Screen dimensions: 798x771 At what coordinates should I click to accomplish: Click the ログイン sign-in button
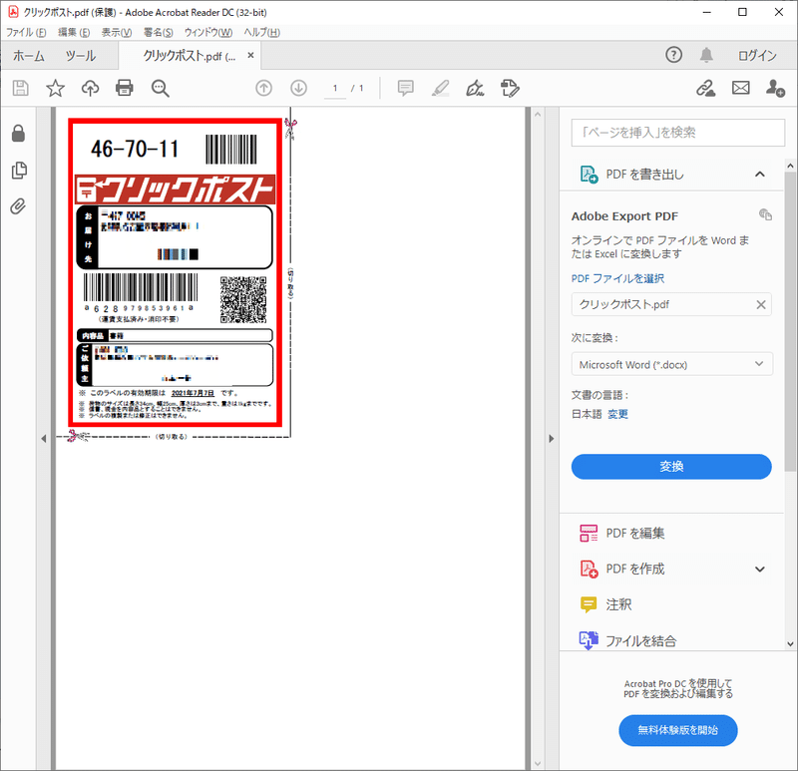tap(757, 55)
